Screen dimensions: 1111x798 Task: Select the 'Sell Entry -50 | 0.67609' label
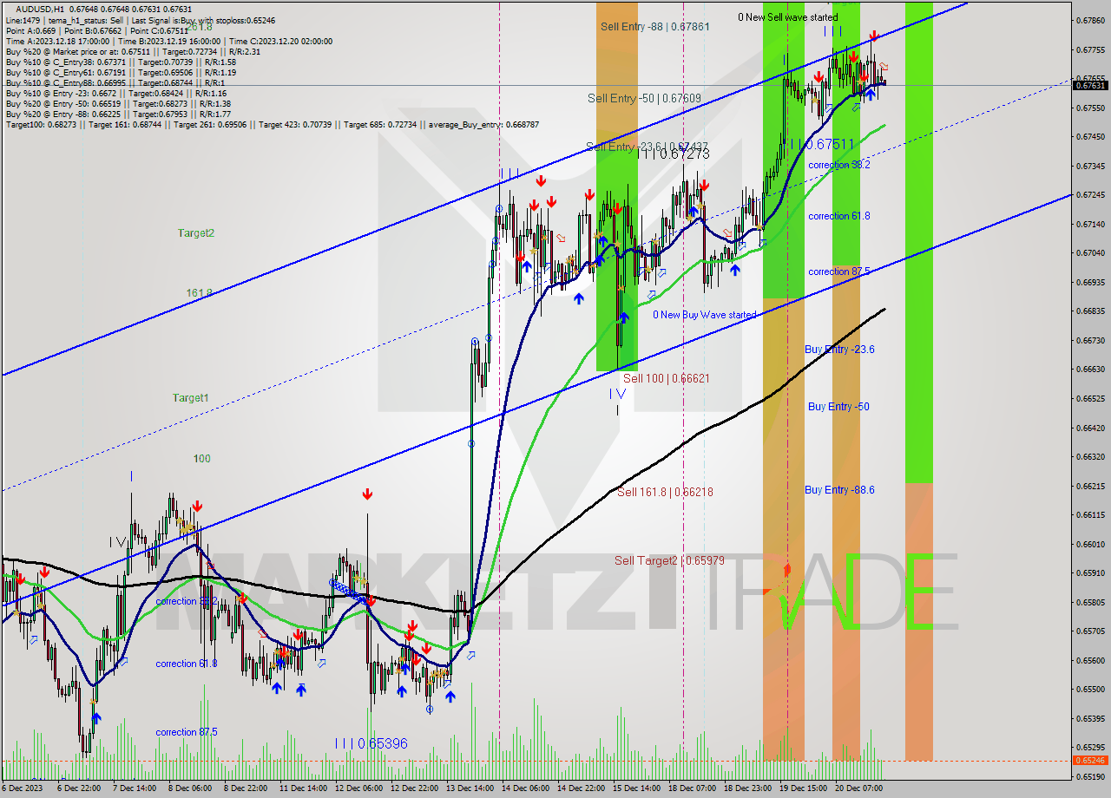click(x=644, y=99)
